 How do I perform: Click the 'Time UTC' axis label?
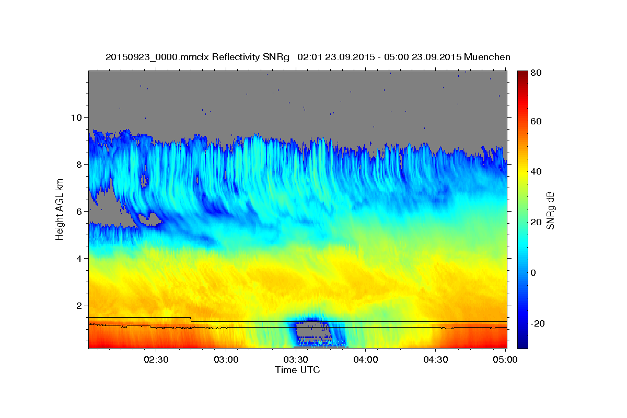[297, 370]
